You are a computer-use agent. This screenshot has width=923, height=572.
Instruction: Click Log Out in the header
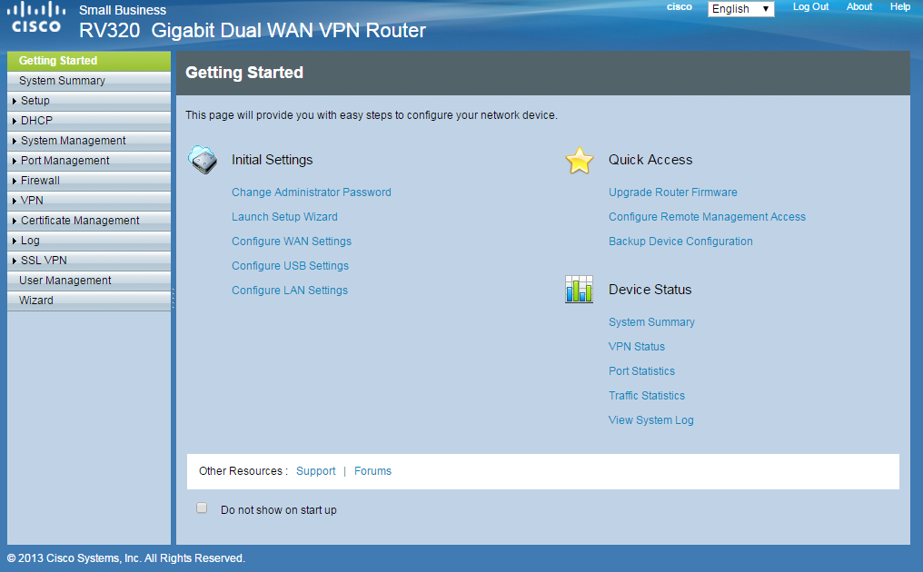coord(810,7)
